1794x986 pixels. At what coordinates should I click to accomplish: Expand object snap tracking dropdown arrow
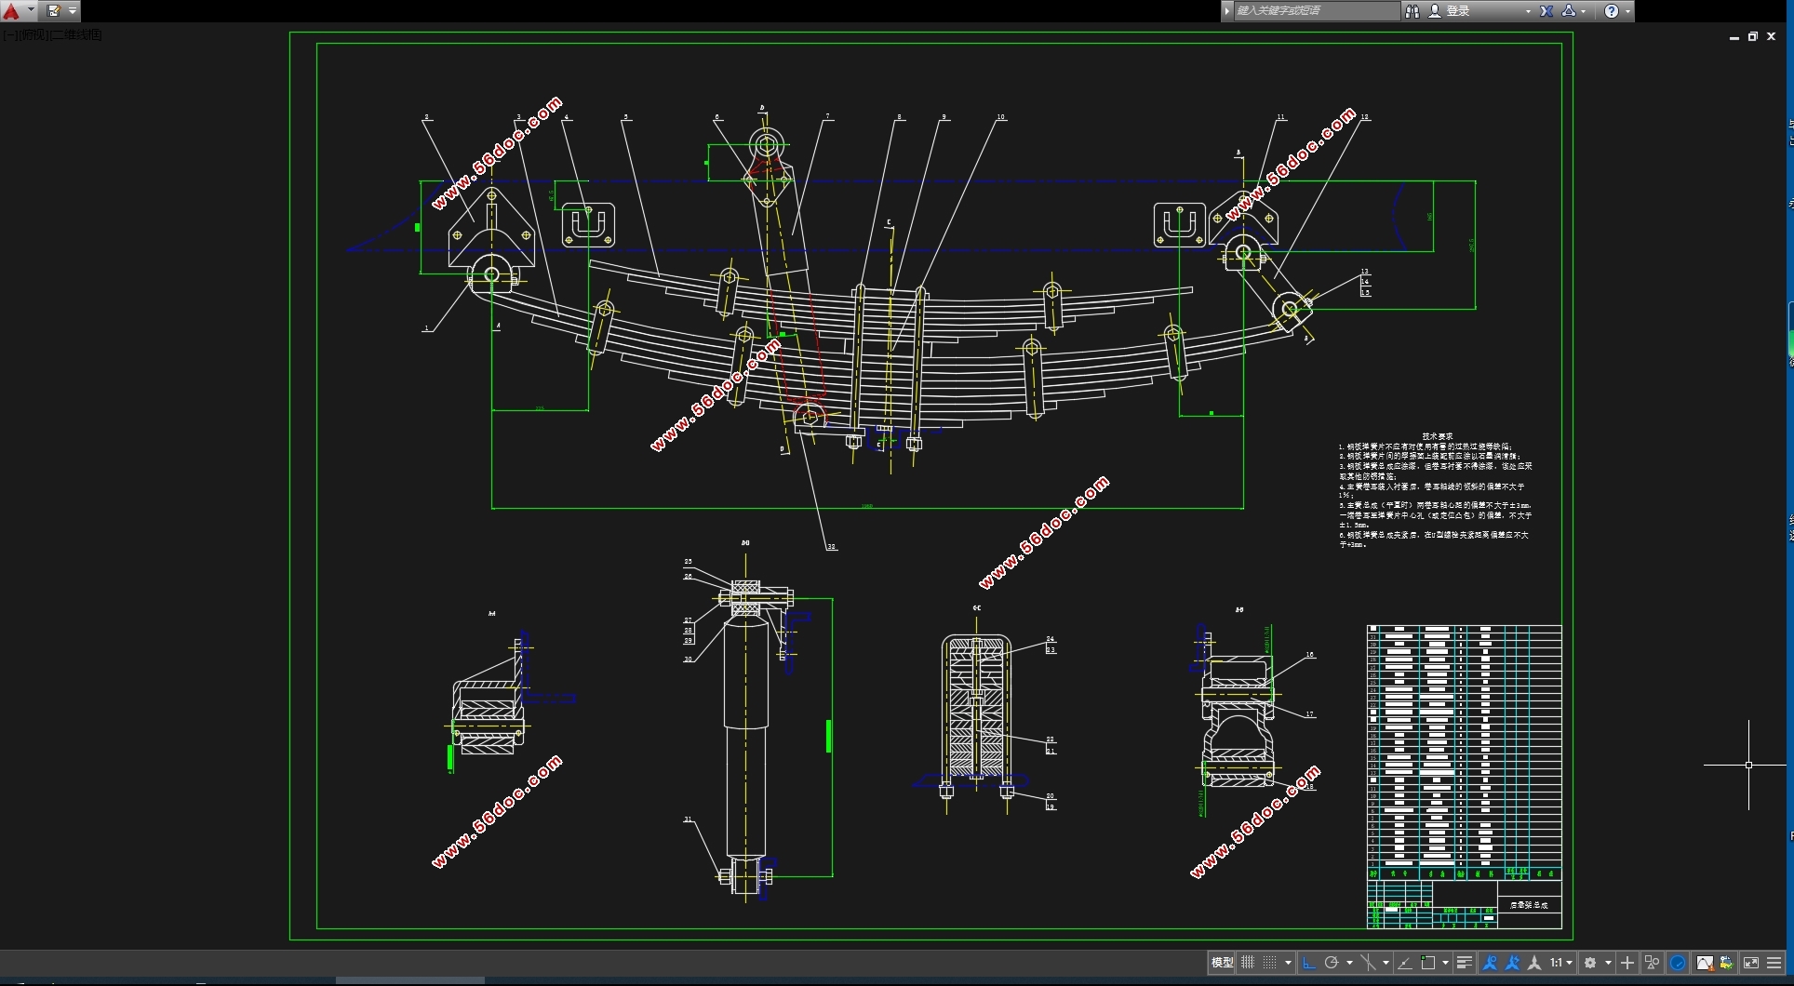(x=1386, y=963)
